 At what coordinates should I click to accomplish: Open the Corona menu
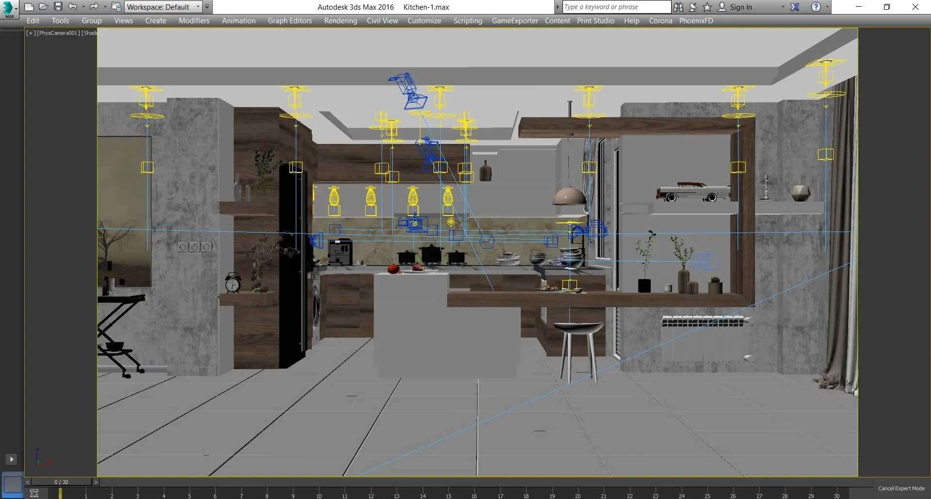pos(660,20)
